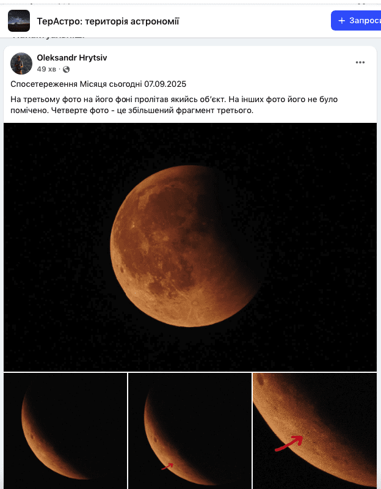The image size is (381, 489).
Task: Click the plus icon in the invite button
Action: 342,21
